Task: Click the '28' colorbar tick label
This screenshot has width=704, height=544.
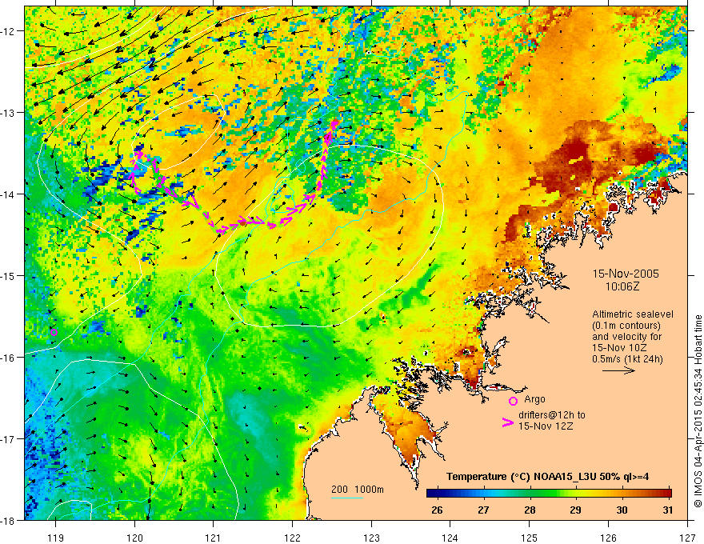Action: [530, 510]
